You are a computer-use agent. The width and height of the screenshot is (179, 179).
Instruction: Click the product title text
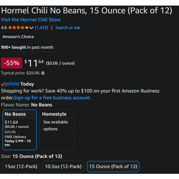[87, 11]
